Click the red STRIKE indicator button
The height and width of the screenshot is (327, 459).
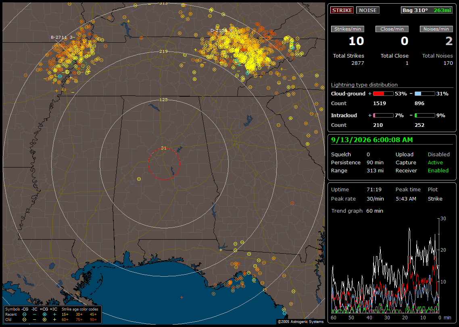point(342,10)
